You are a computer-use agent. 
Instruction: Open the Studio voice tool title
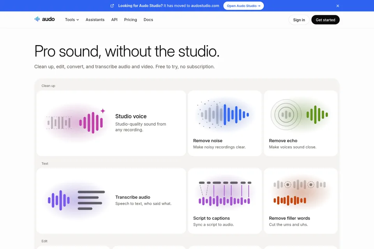(x=131, y=116)
